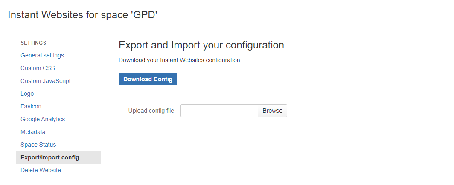This screenshot has width=454, height=185.
Task: Open the Metadata section
Action: tap(33, 132)
